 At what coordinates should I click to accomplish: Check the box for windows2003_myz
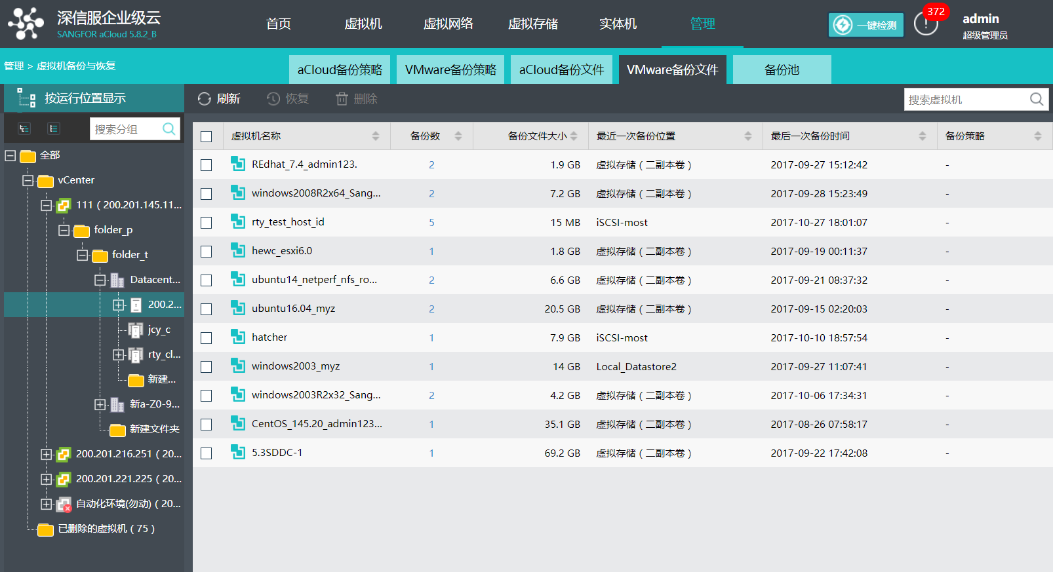207,367
